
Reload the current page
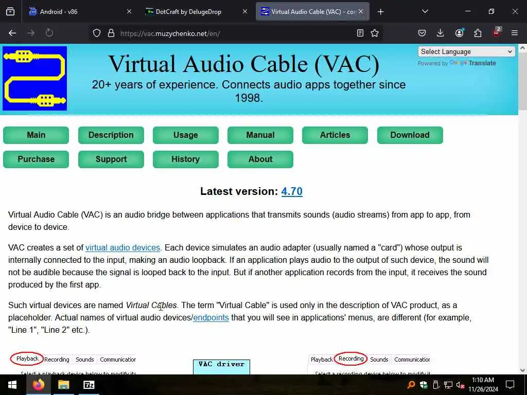[49, 33]
